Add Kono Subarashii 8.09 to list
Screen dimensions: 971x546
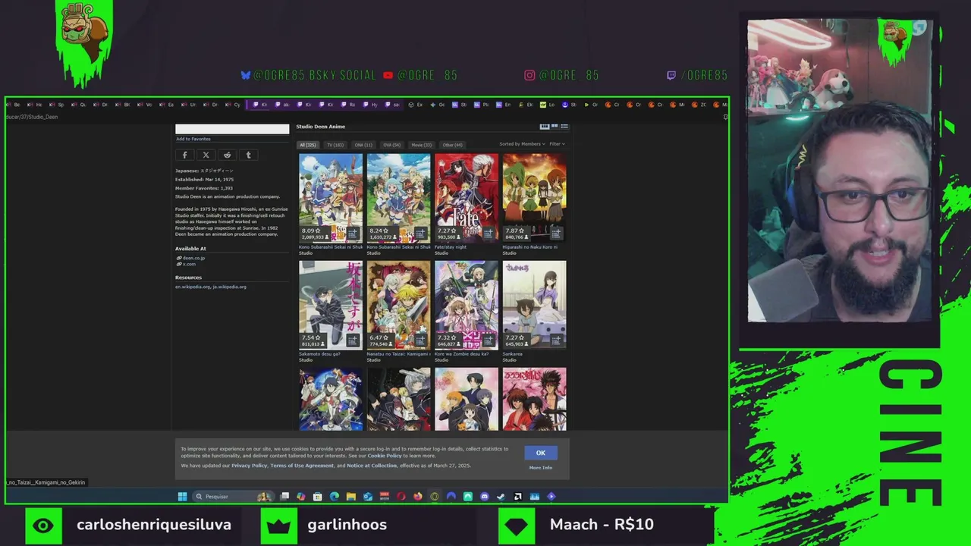(353, 234)
